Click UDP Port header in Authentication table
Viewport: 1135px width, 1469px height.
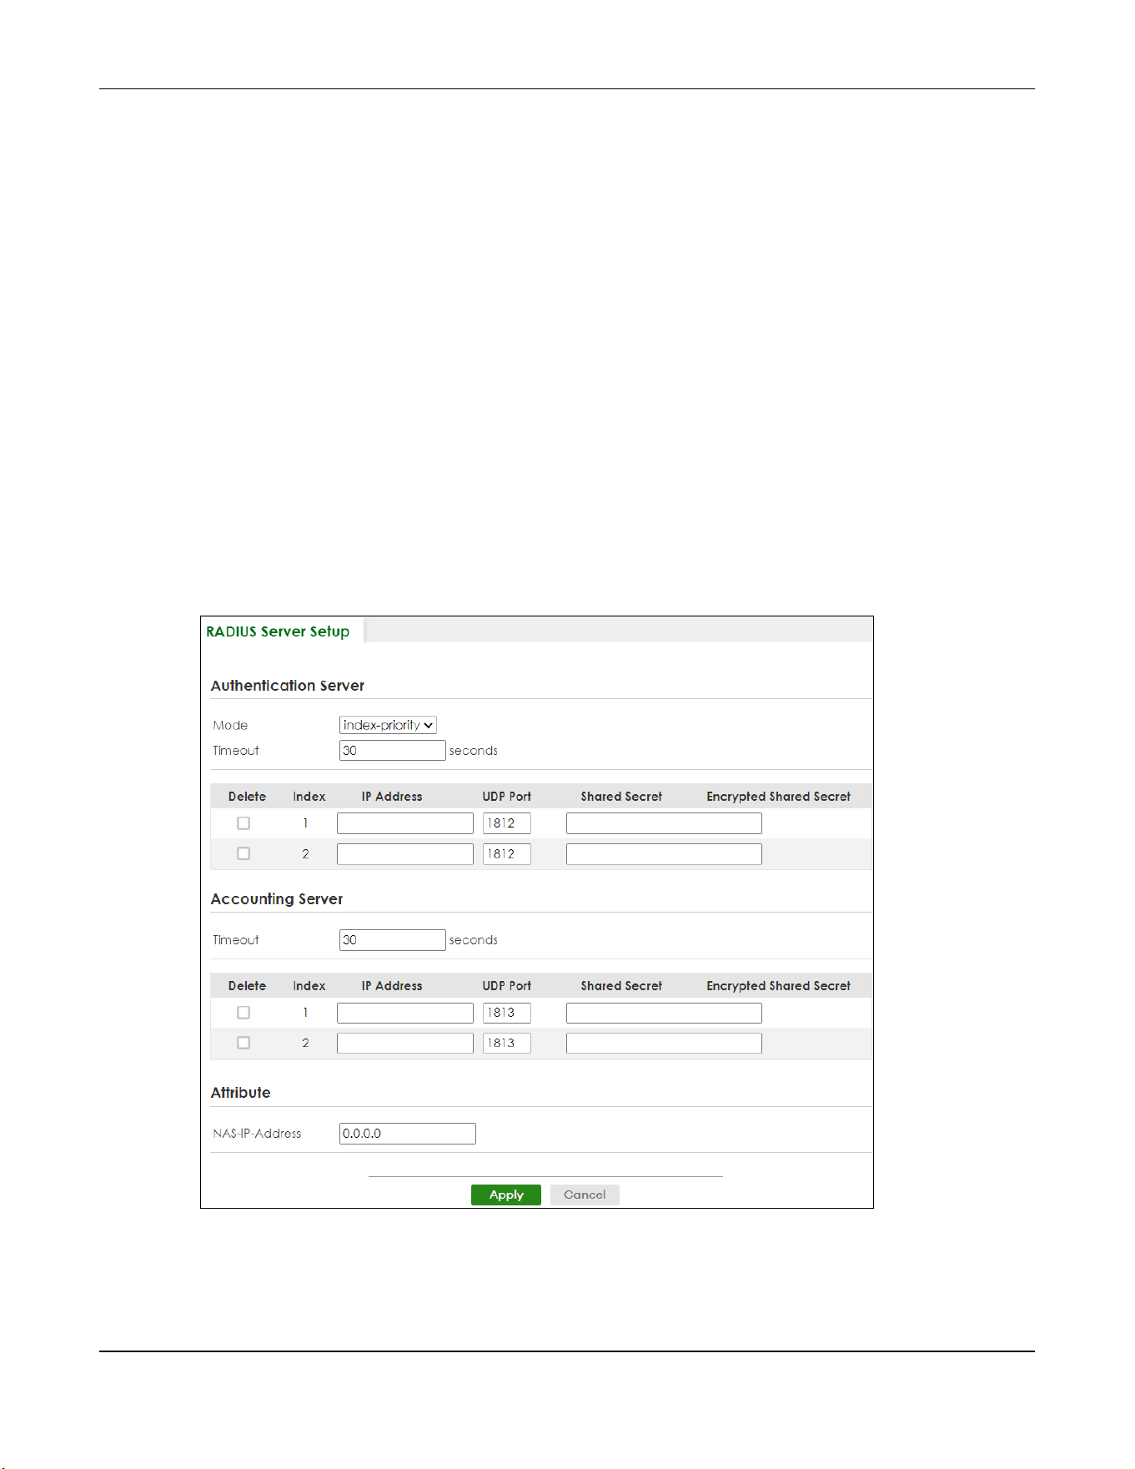(507, 797)
